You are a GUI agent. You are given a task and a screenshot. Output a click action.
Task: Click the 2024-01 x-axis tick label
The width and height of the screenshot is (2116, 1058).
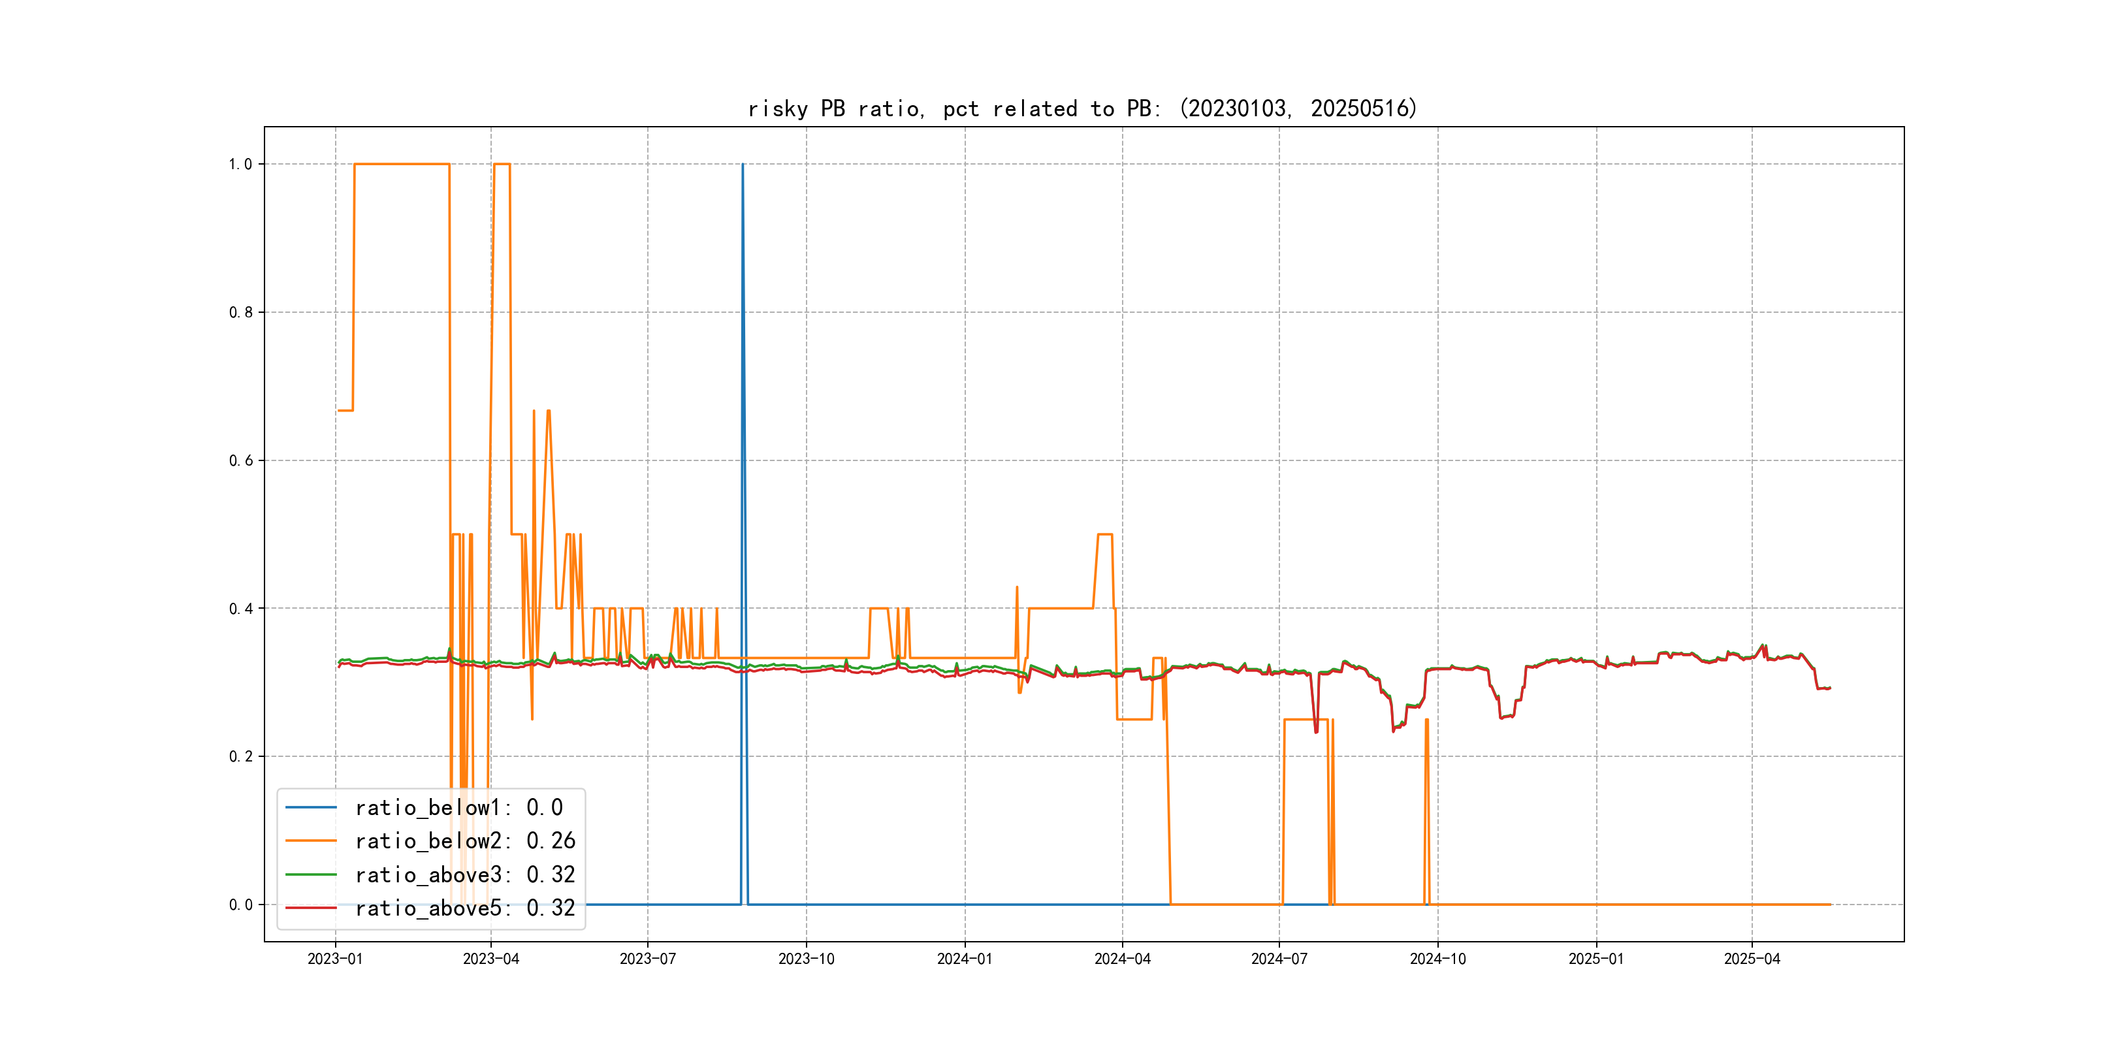(x=965, y=959)
